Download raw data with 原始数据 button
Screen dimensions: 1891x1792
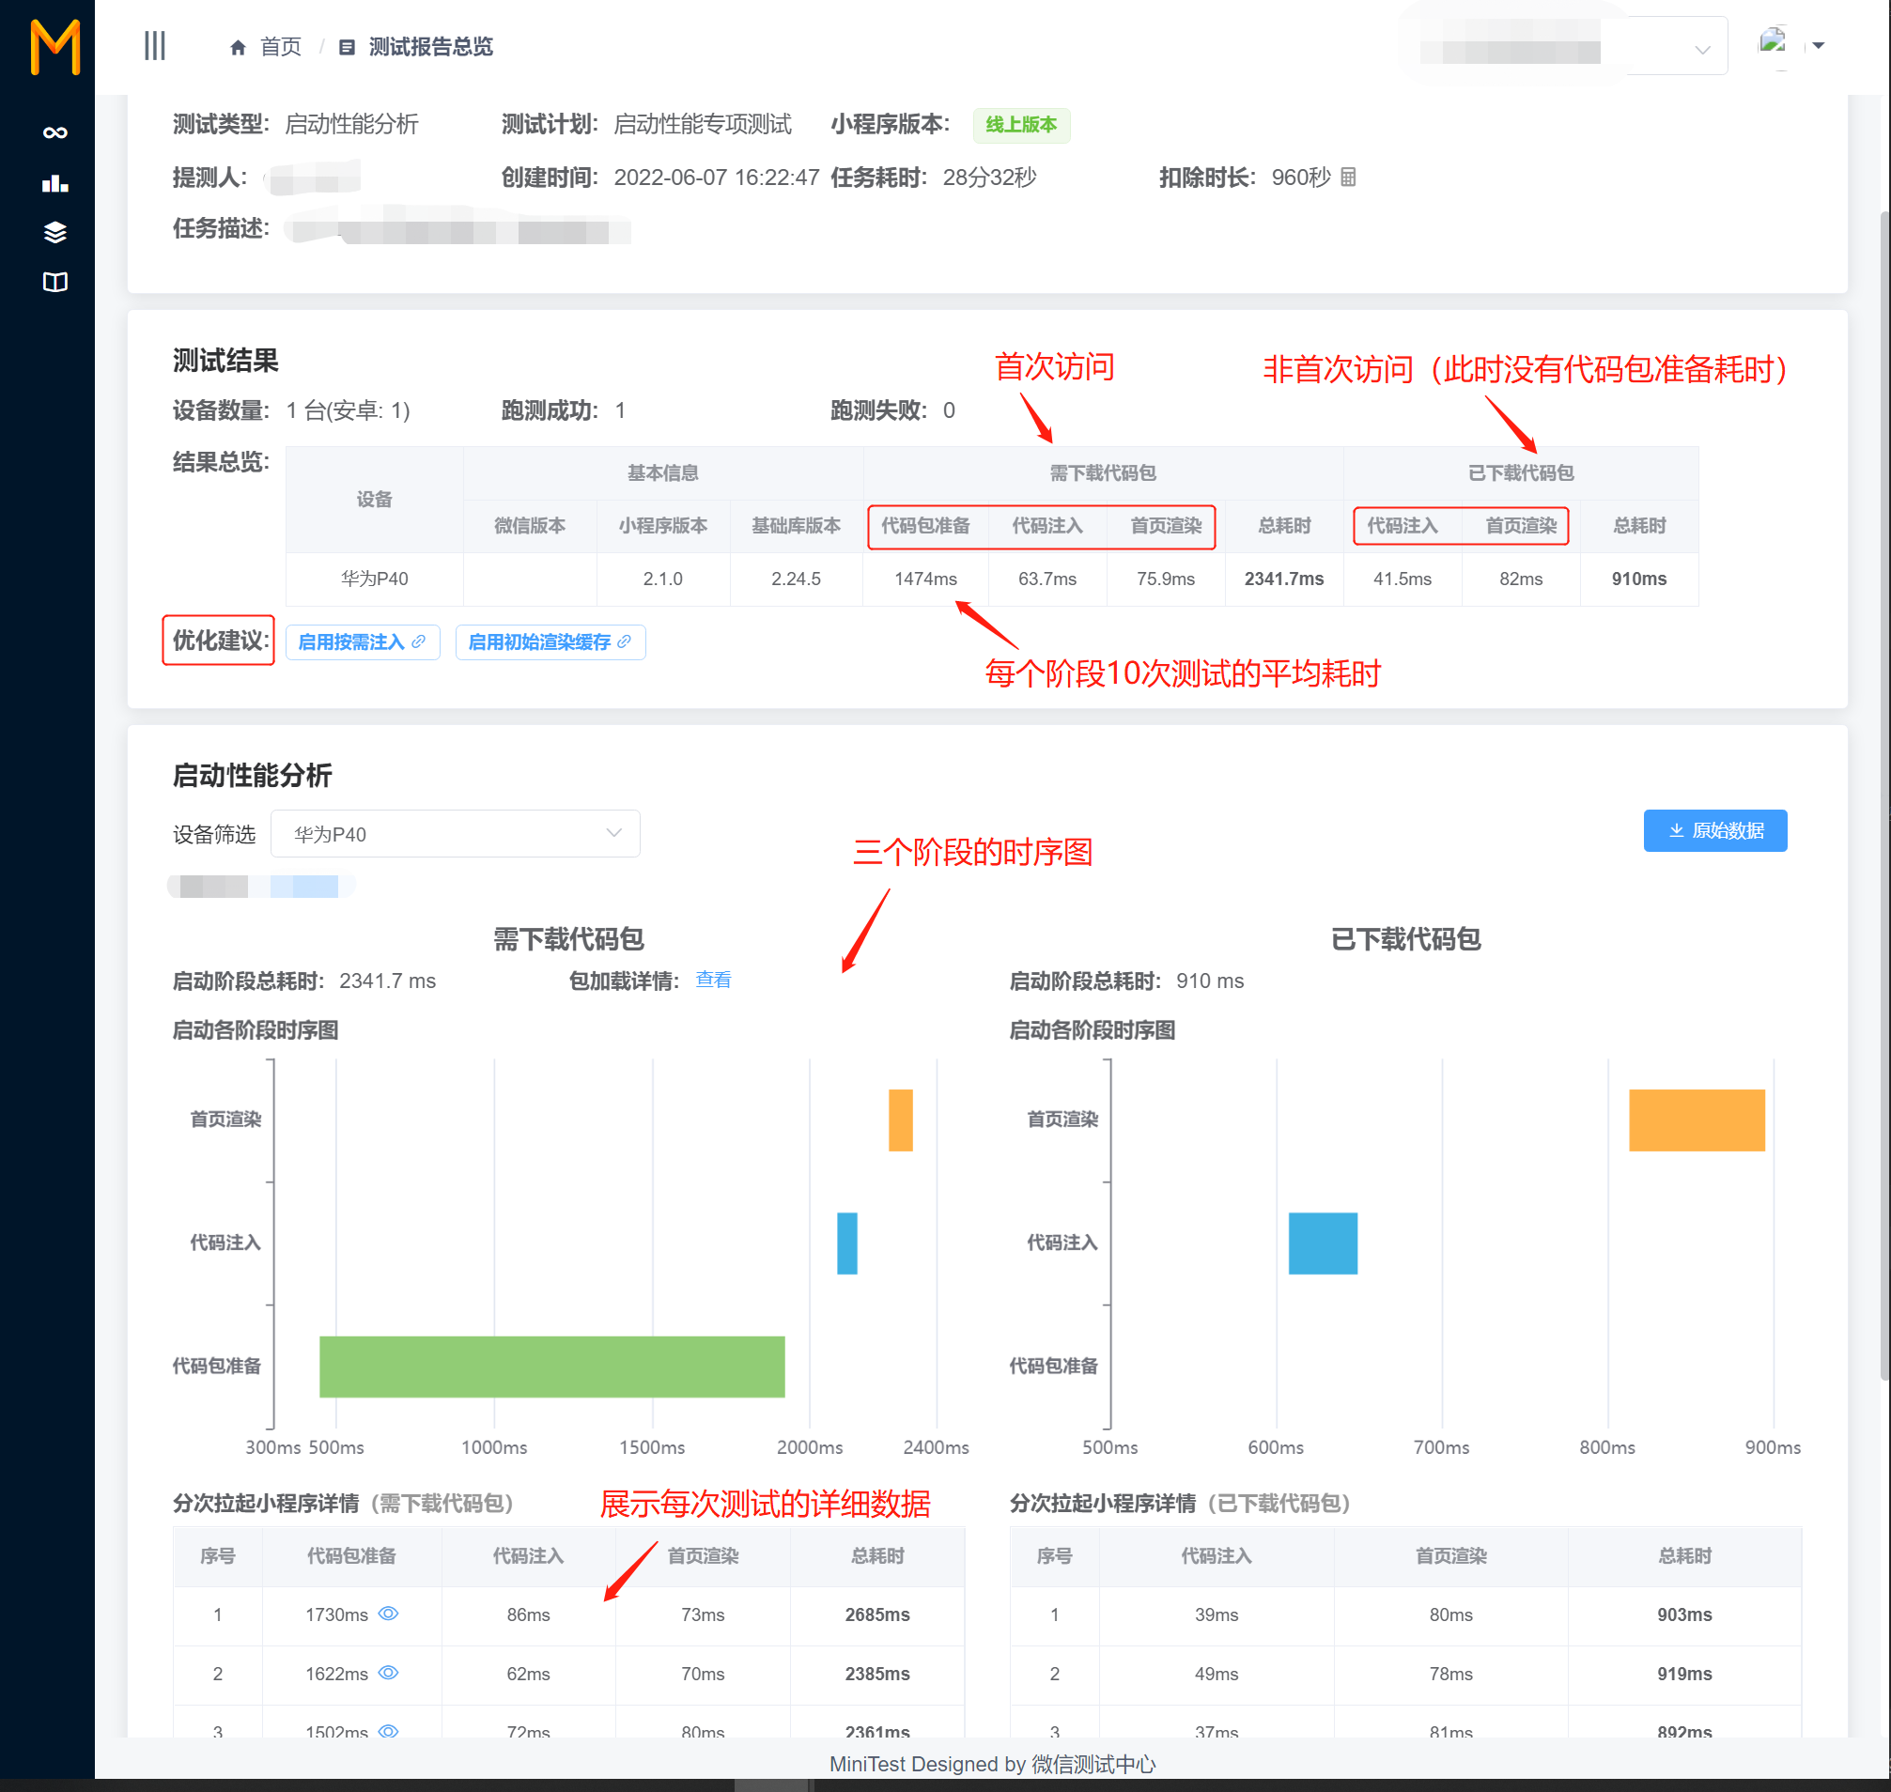(x=1714, y=830)
